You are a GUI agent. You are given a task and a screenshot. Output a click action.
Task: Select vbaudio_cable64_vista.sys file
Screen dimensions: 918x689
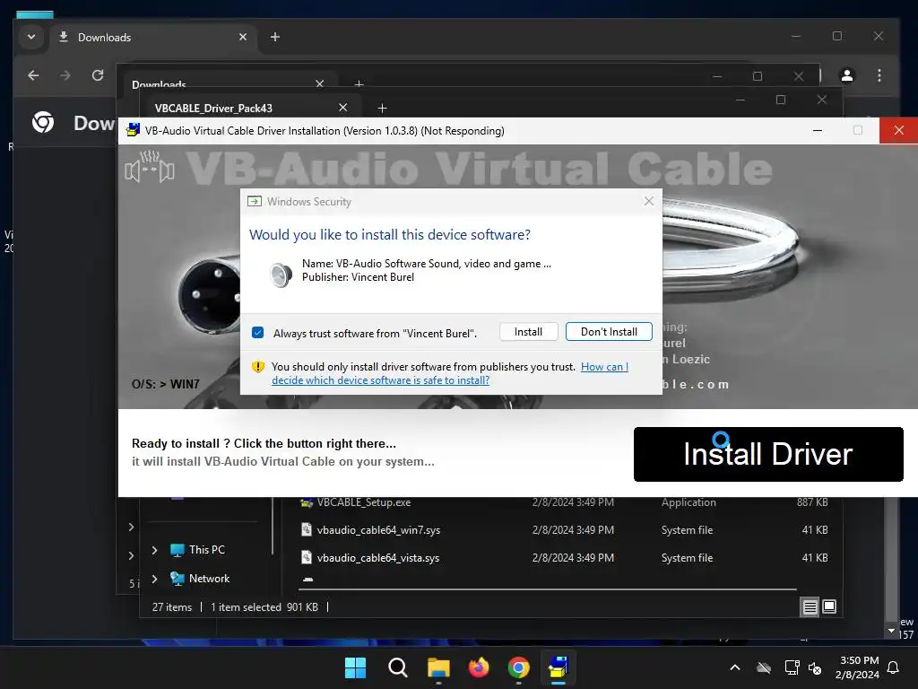(378, 558)
